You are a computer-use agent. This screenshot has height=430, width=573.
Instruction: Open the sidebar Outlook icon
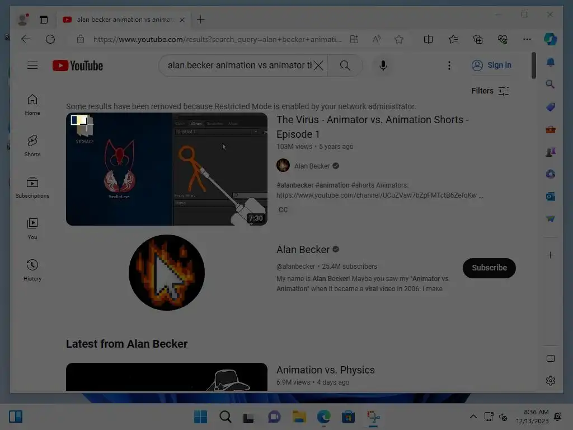click(x=551, y=197)
